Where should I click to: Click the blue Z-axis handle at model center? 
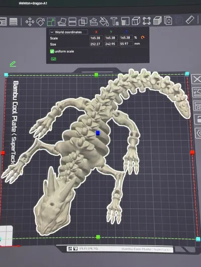[x=98, y=133]
